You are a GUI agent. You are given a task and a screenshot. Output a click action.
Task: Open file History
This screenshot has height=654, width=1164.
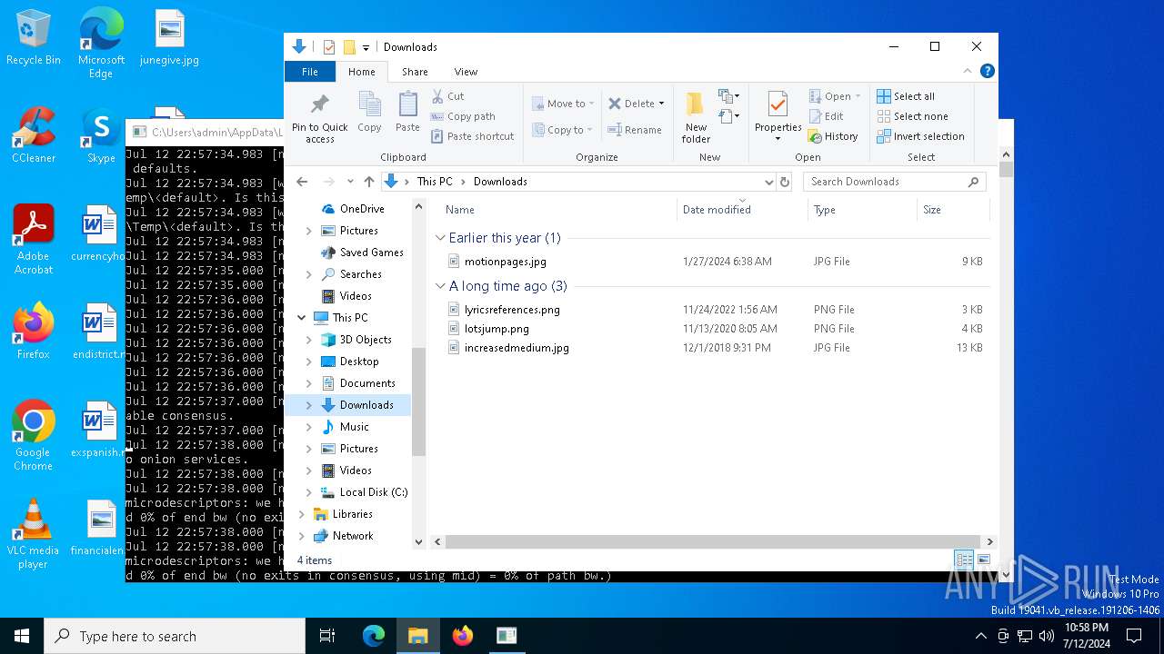pos(833,136)
